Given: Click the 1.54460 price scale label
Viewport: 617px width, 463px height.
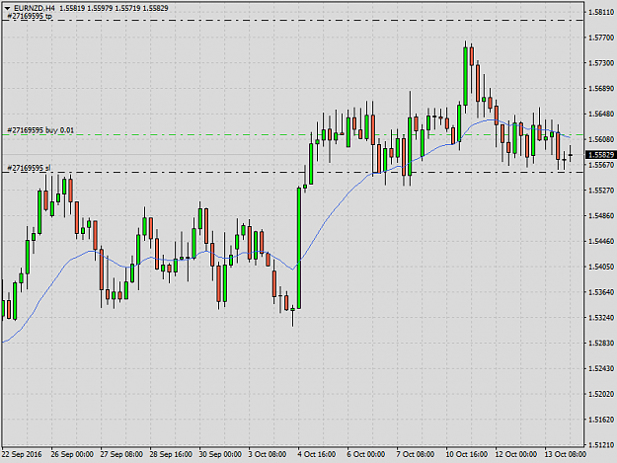Looking at the screenshot, I should point(601,241).
